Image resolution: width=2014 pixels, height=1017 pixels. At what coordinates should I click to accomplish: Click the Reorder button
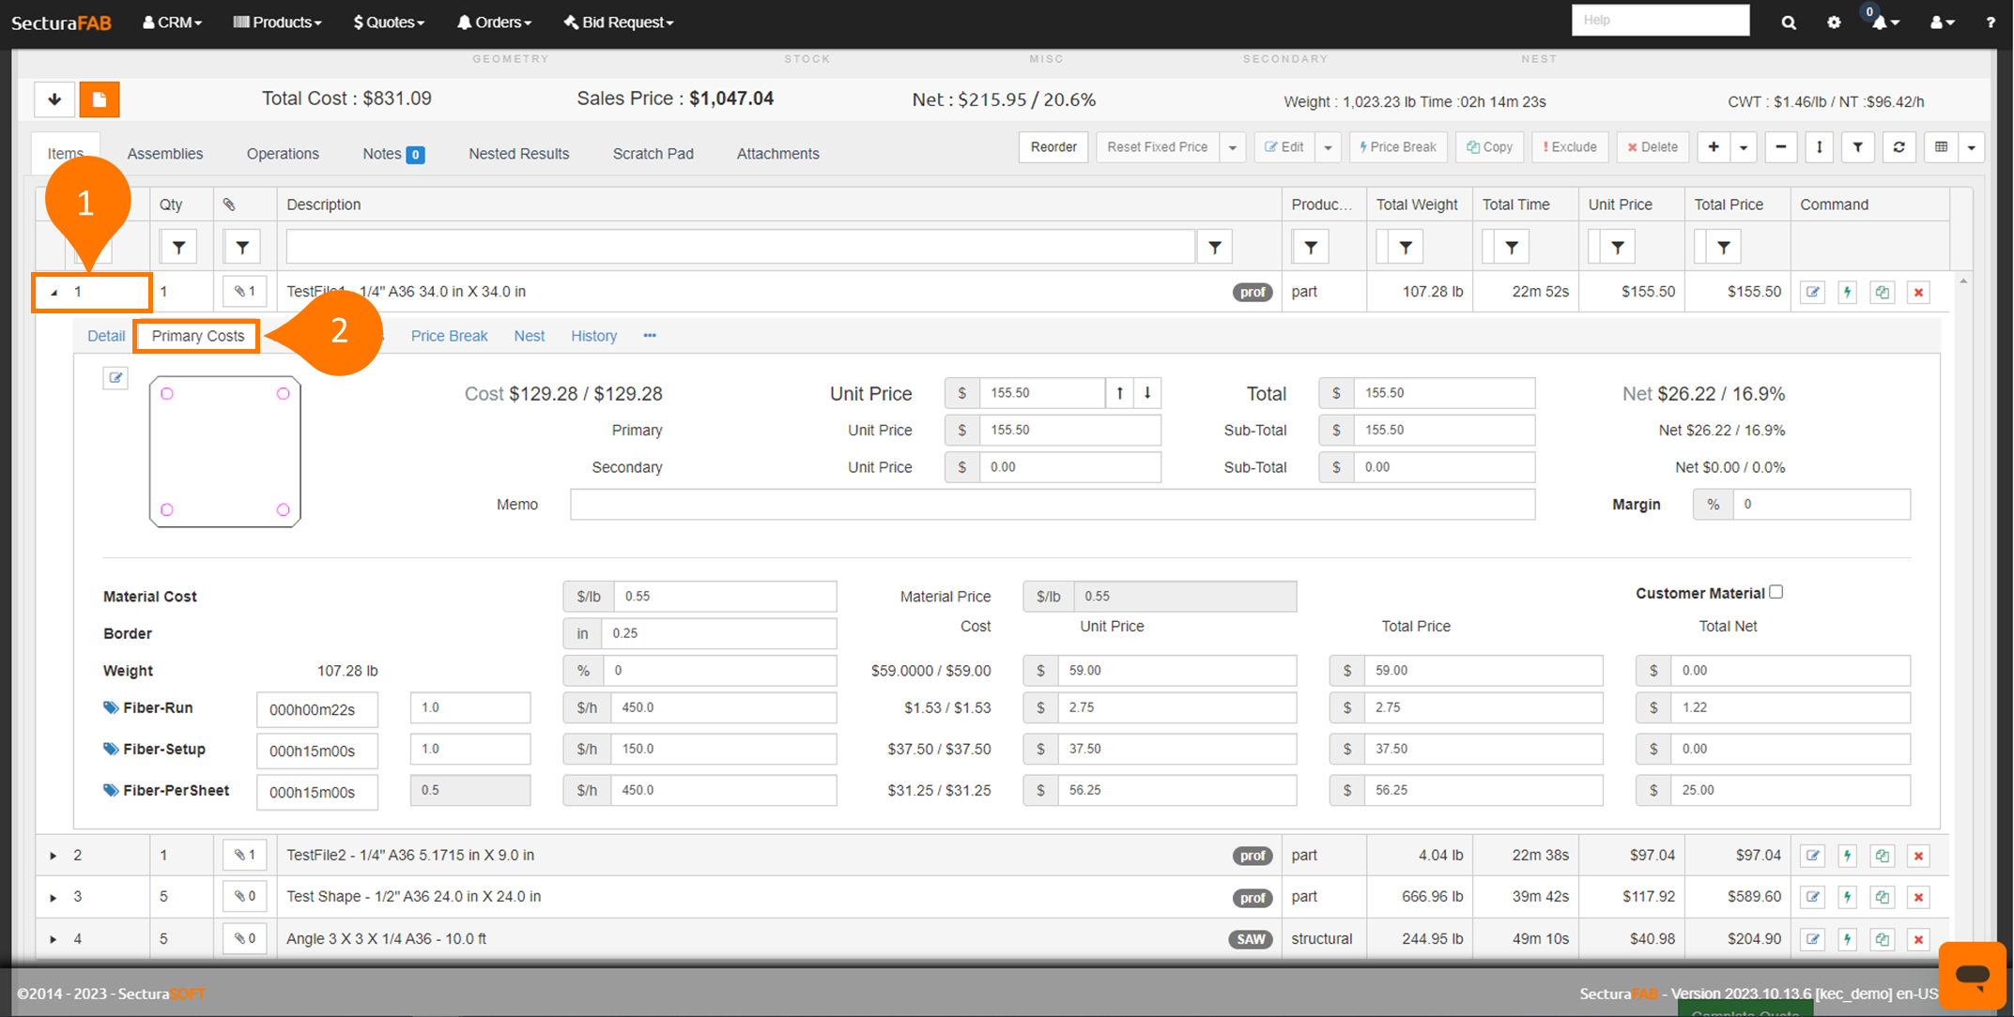coord(1053,147)
